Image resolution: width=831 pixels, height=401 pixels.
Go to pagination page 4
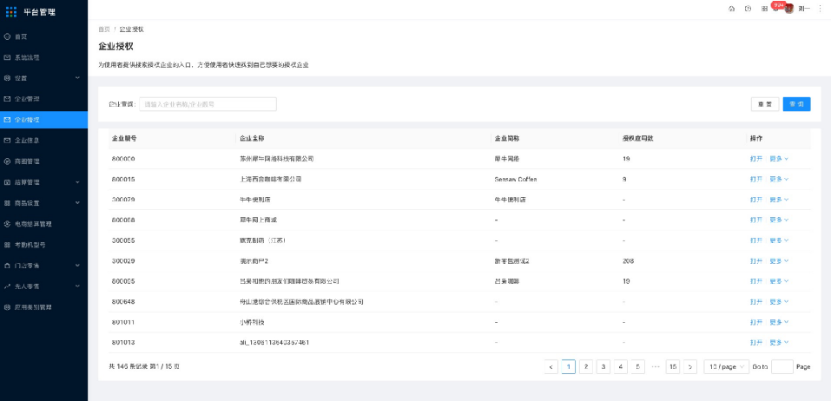(x=621, y=366)
